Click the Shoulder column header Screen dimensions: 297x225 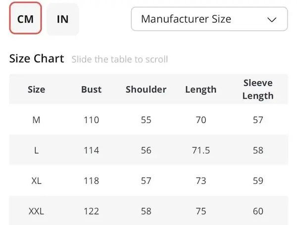tap(146, 90)
